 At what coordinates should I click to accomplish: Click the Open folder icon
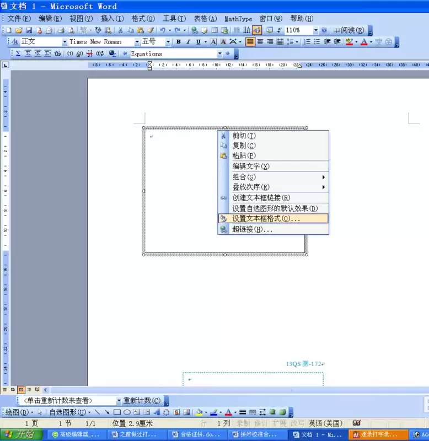point(19,30)
